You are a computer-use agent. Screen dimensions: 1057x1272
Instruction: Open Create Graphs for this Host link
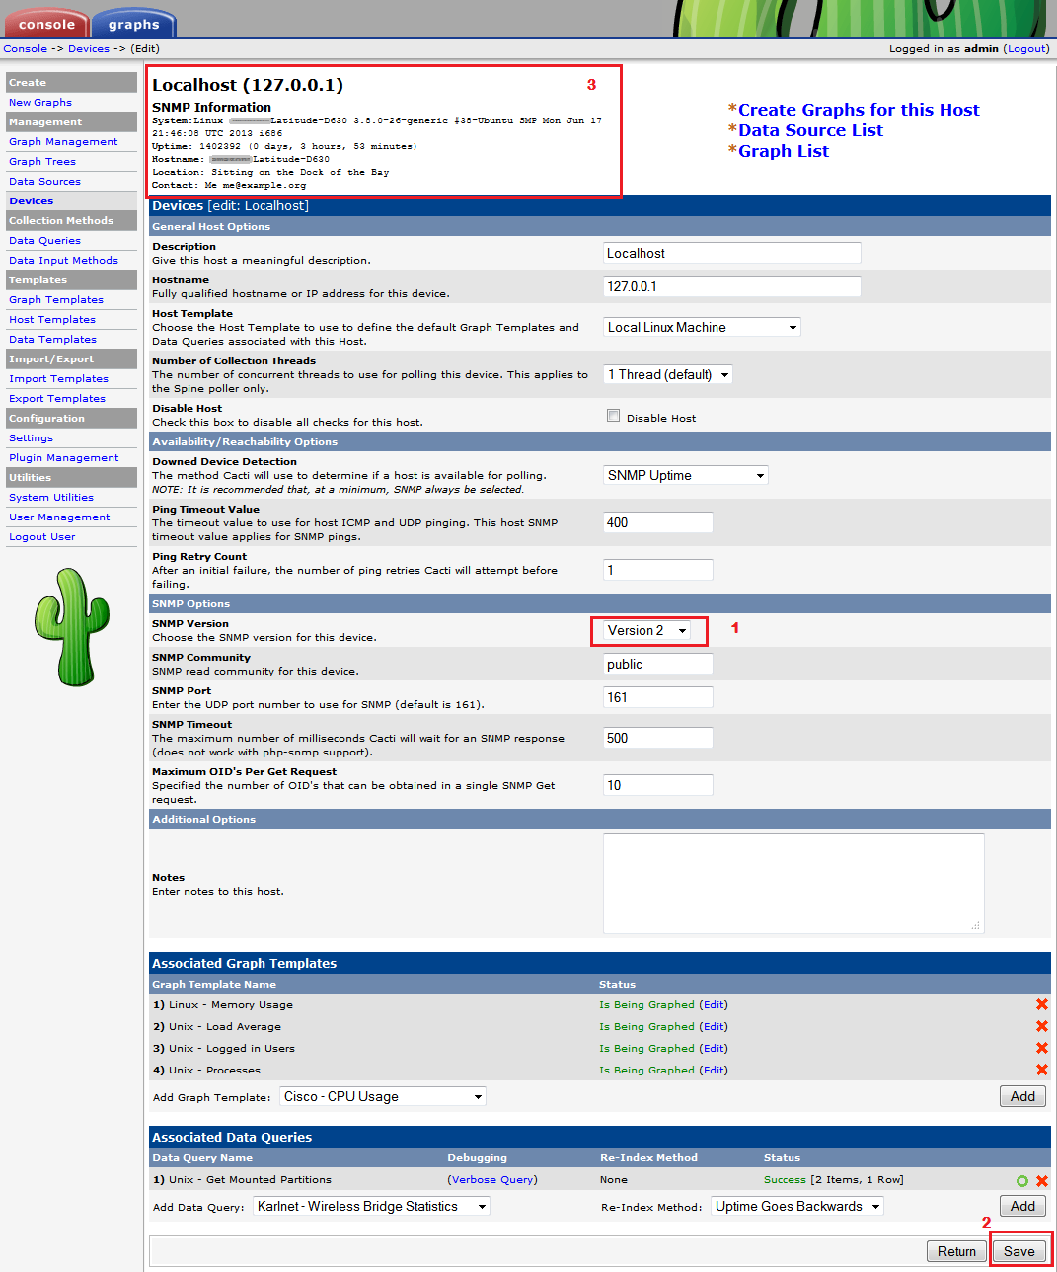coord(859,110)
